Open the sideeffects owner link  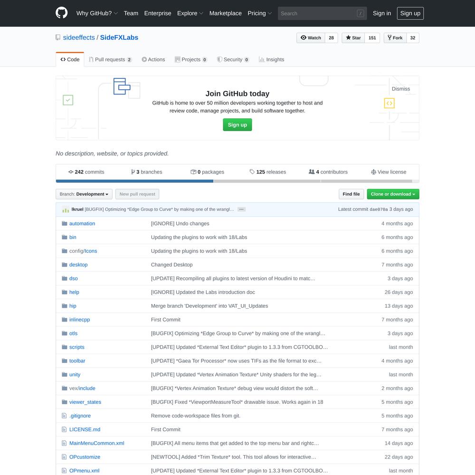(x=79, y=38)
